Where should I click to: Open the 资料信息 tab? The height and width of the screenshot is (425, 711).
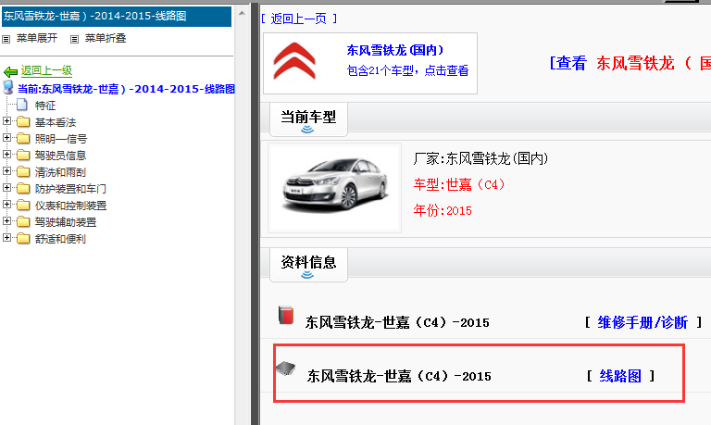coord(309,265)
